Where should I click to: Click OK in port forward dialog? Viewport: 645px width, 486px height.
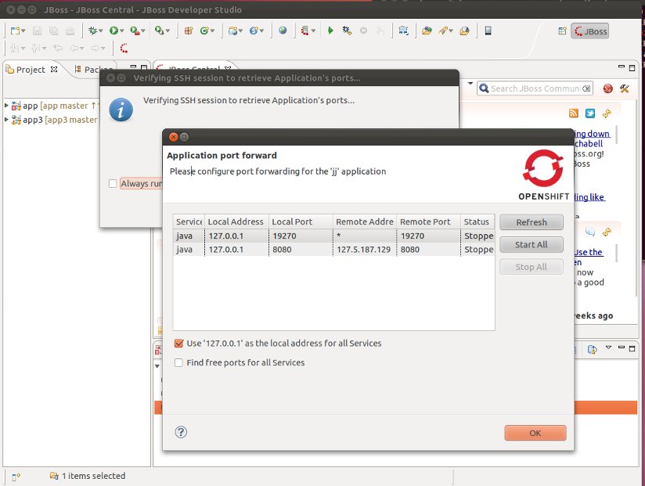(535, 433)
